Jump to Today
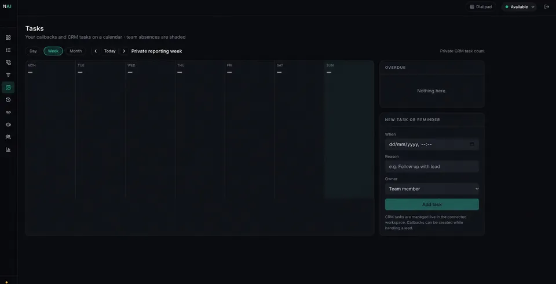 pos(109,51)
